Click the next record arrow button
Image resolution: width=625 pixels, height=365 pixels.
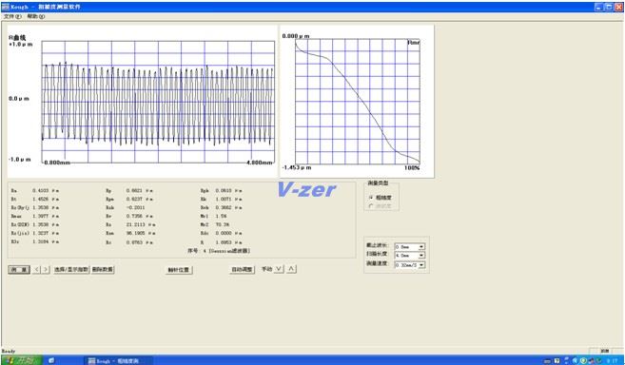[x=46, y=270]
